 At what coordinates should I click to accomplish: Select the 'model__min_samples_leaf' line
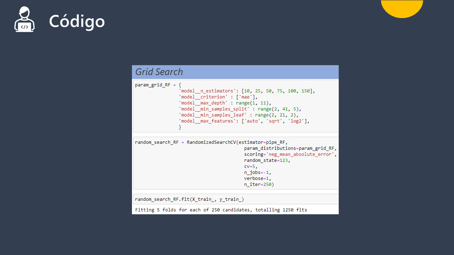[x=239, y=115]
